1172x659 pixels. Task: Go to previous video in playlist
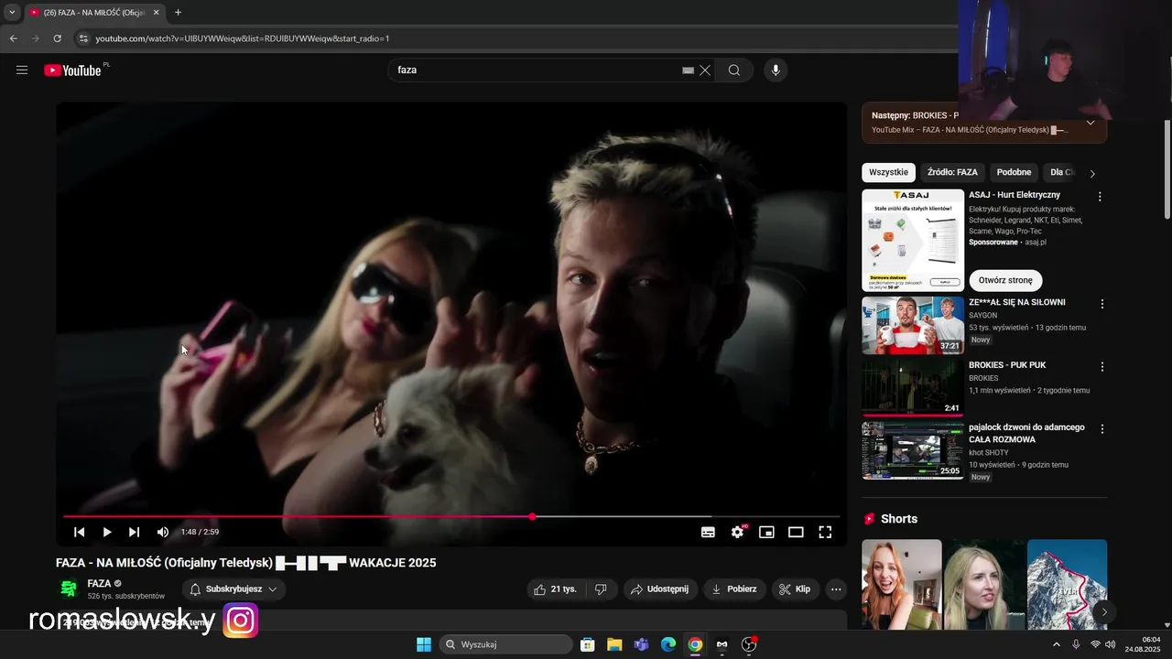(x=80, y=532)
